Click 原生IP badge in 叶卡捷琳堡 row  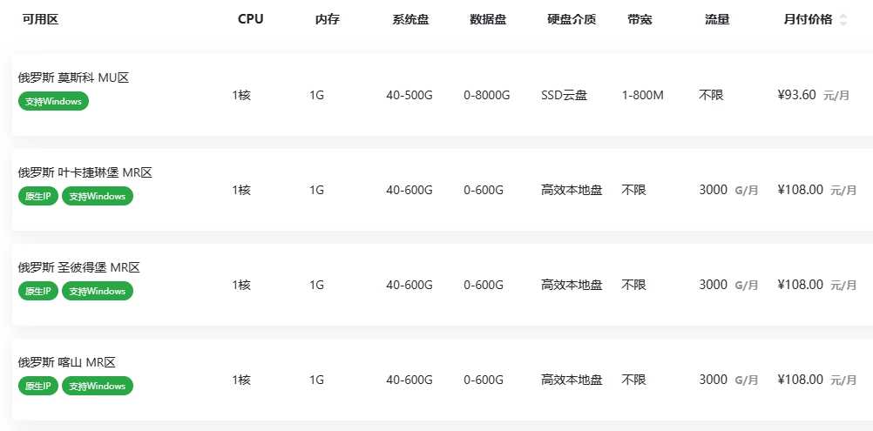37,196
